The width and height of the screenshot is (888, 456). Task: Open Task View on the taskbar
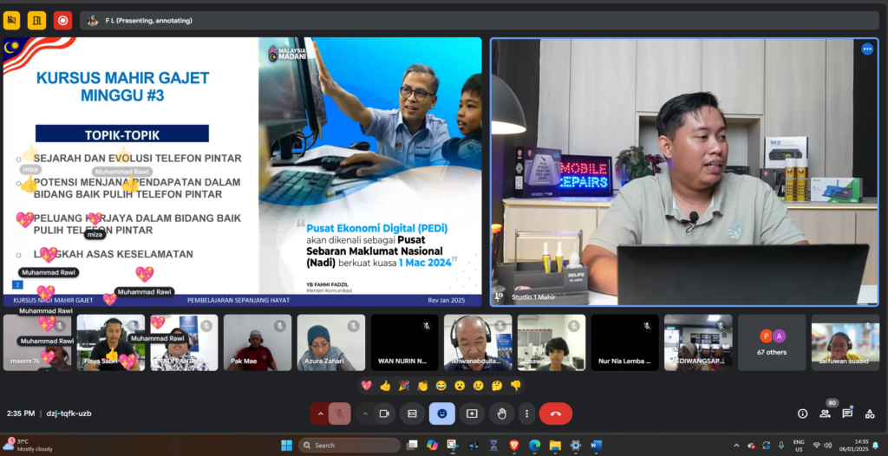tap(412, 446)
